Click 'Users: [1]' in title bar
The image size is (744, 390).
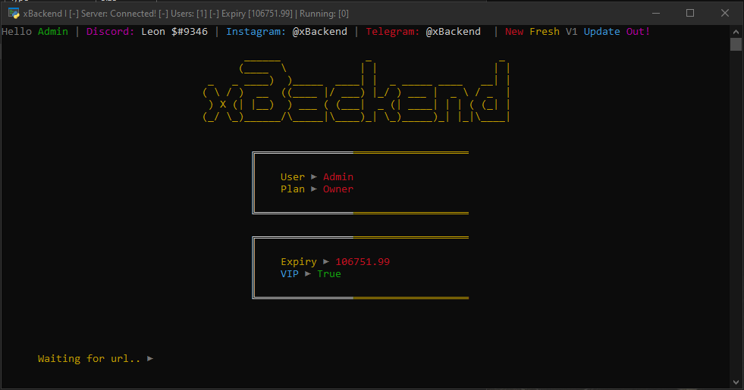189,14
